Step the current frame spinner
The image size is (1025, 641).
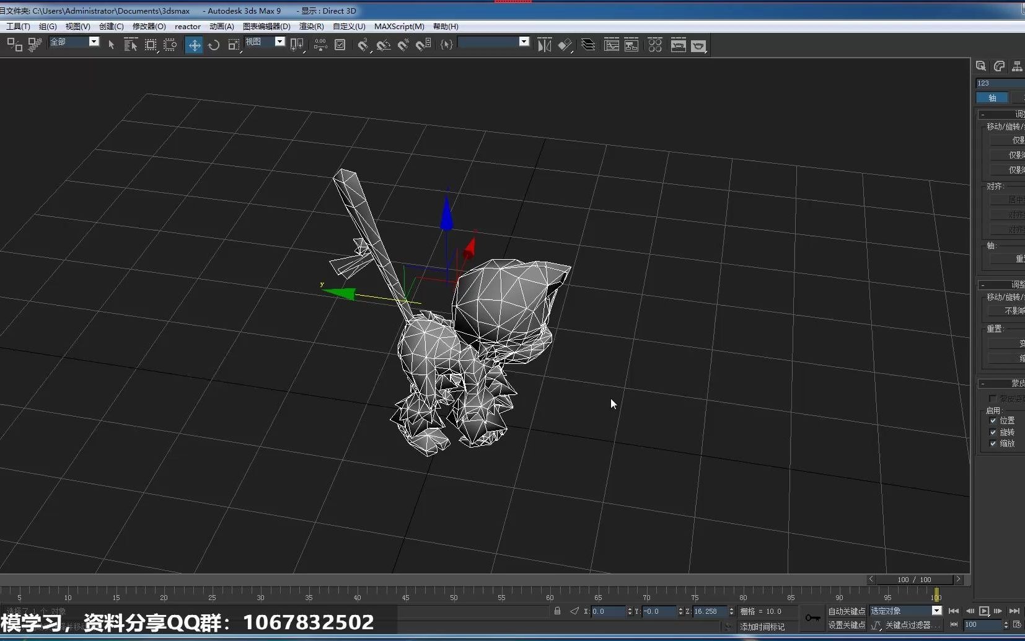point(1005,625)
